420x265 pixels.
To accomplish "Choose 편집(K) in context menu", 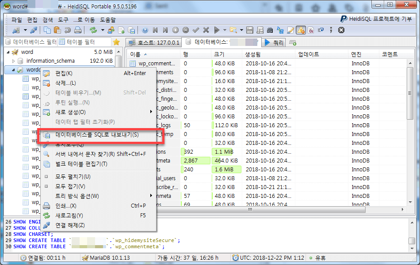I will pyautogui.click(x=98, y=73).
